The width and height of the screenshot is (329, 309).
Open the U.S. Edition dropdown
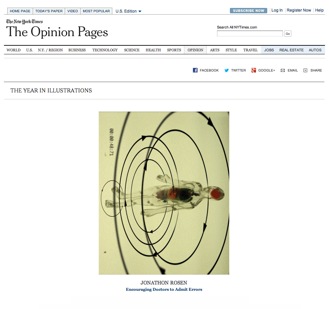pos(128,11)
